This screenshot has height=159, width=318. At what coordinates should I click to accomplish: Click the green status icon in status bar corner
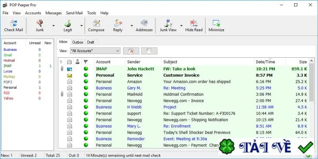tap(308, 156)
